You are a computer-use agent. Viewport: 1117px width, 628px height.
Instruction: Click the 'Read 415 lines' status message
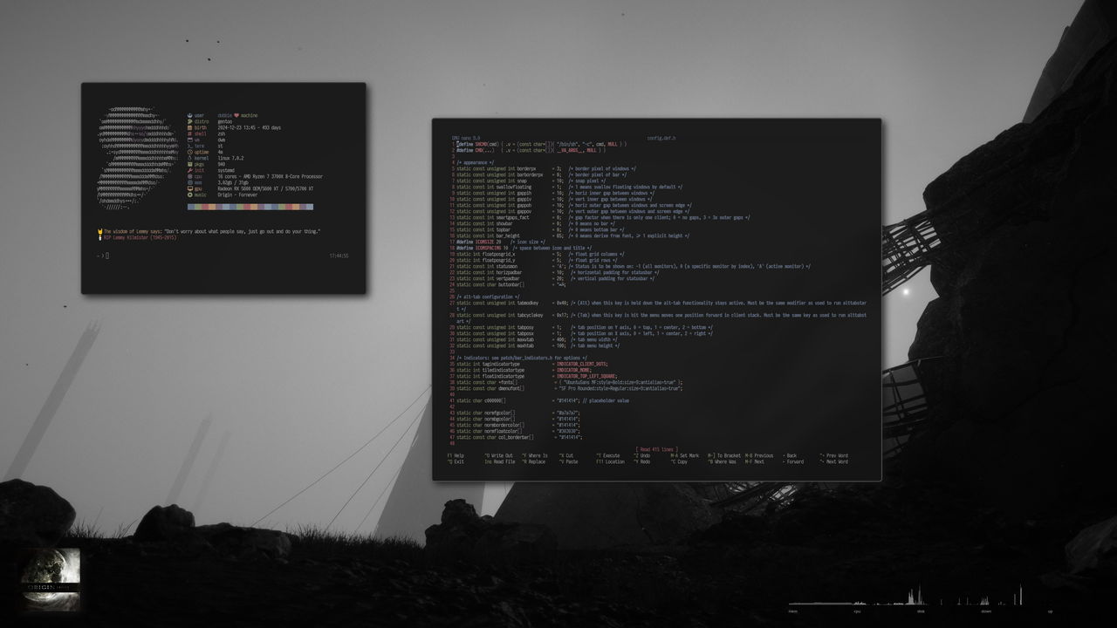(657, 449)
